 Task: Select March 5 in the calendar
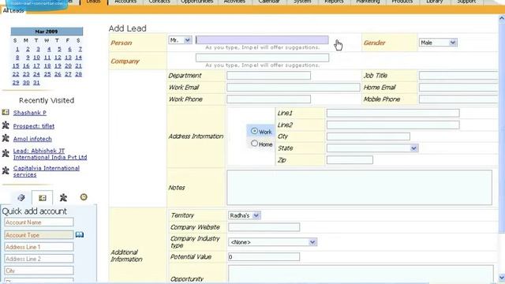59,49
